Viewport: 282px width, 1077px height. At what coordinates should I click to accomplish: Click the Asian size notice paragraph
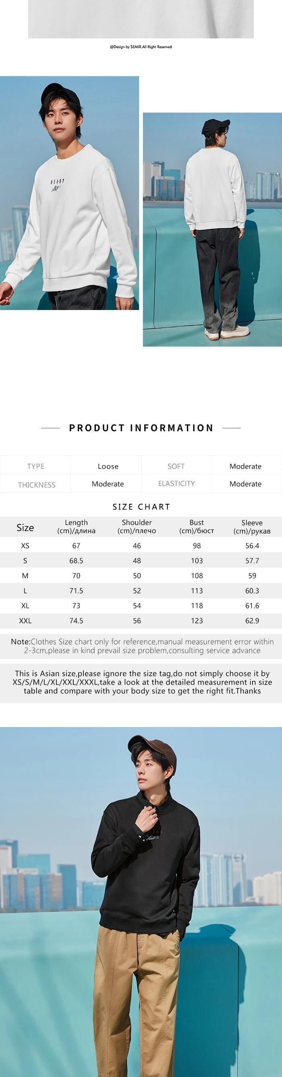(142, 682)
